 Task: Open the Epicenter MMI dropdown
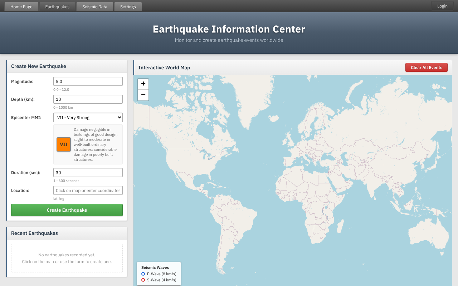click(88, 117)
